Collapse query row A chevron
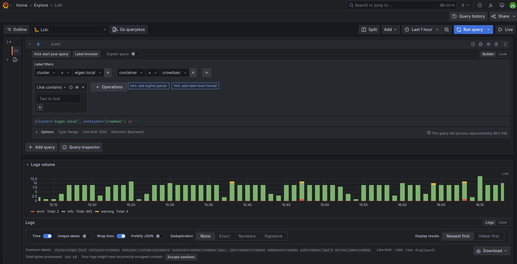The width and height of the screenshot is (517, 264). pyautogui.click(x=30, y=44)
